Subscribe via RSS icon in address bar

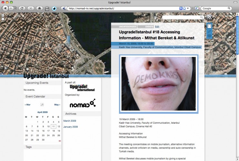point(181,8)
